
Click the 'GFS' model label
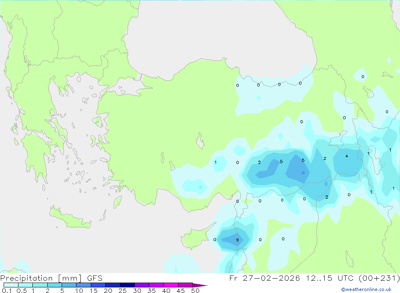click(95, 278)
